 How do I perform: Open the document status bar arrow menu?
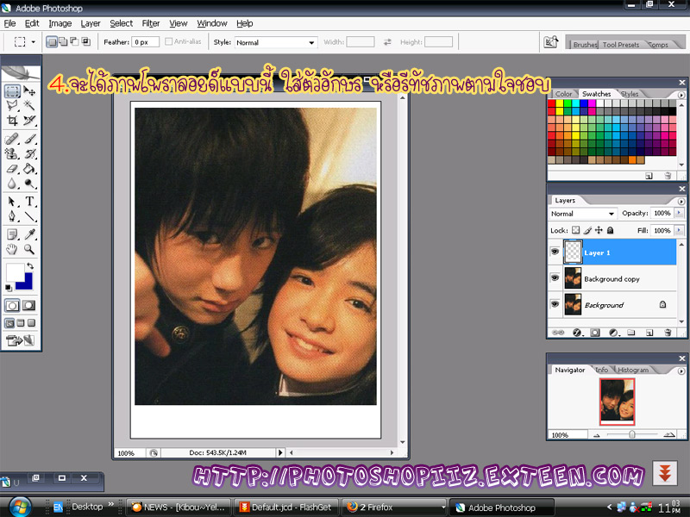pos(280,452)
